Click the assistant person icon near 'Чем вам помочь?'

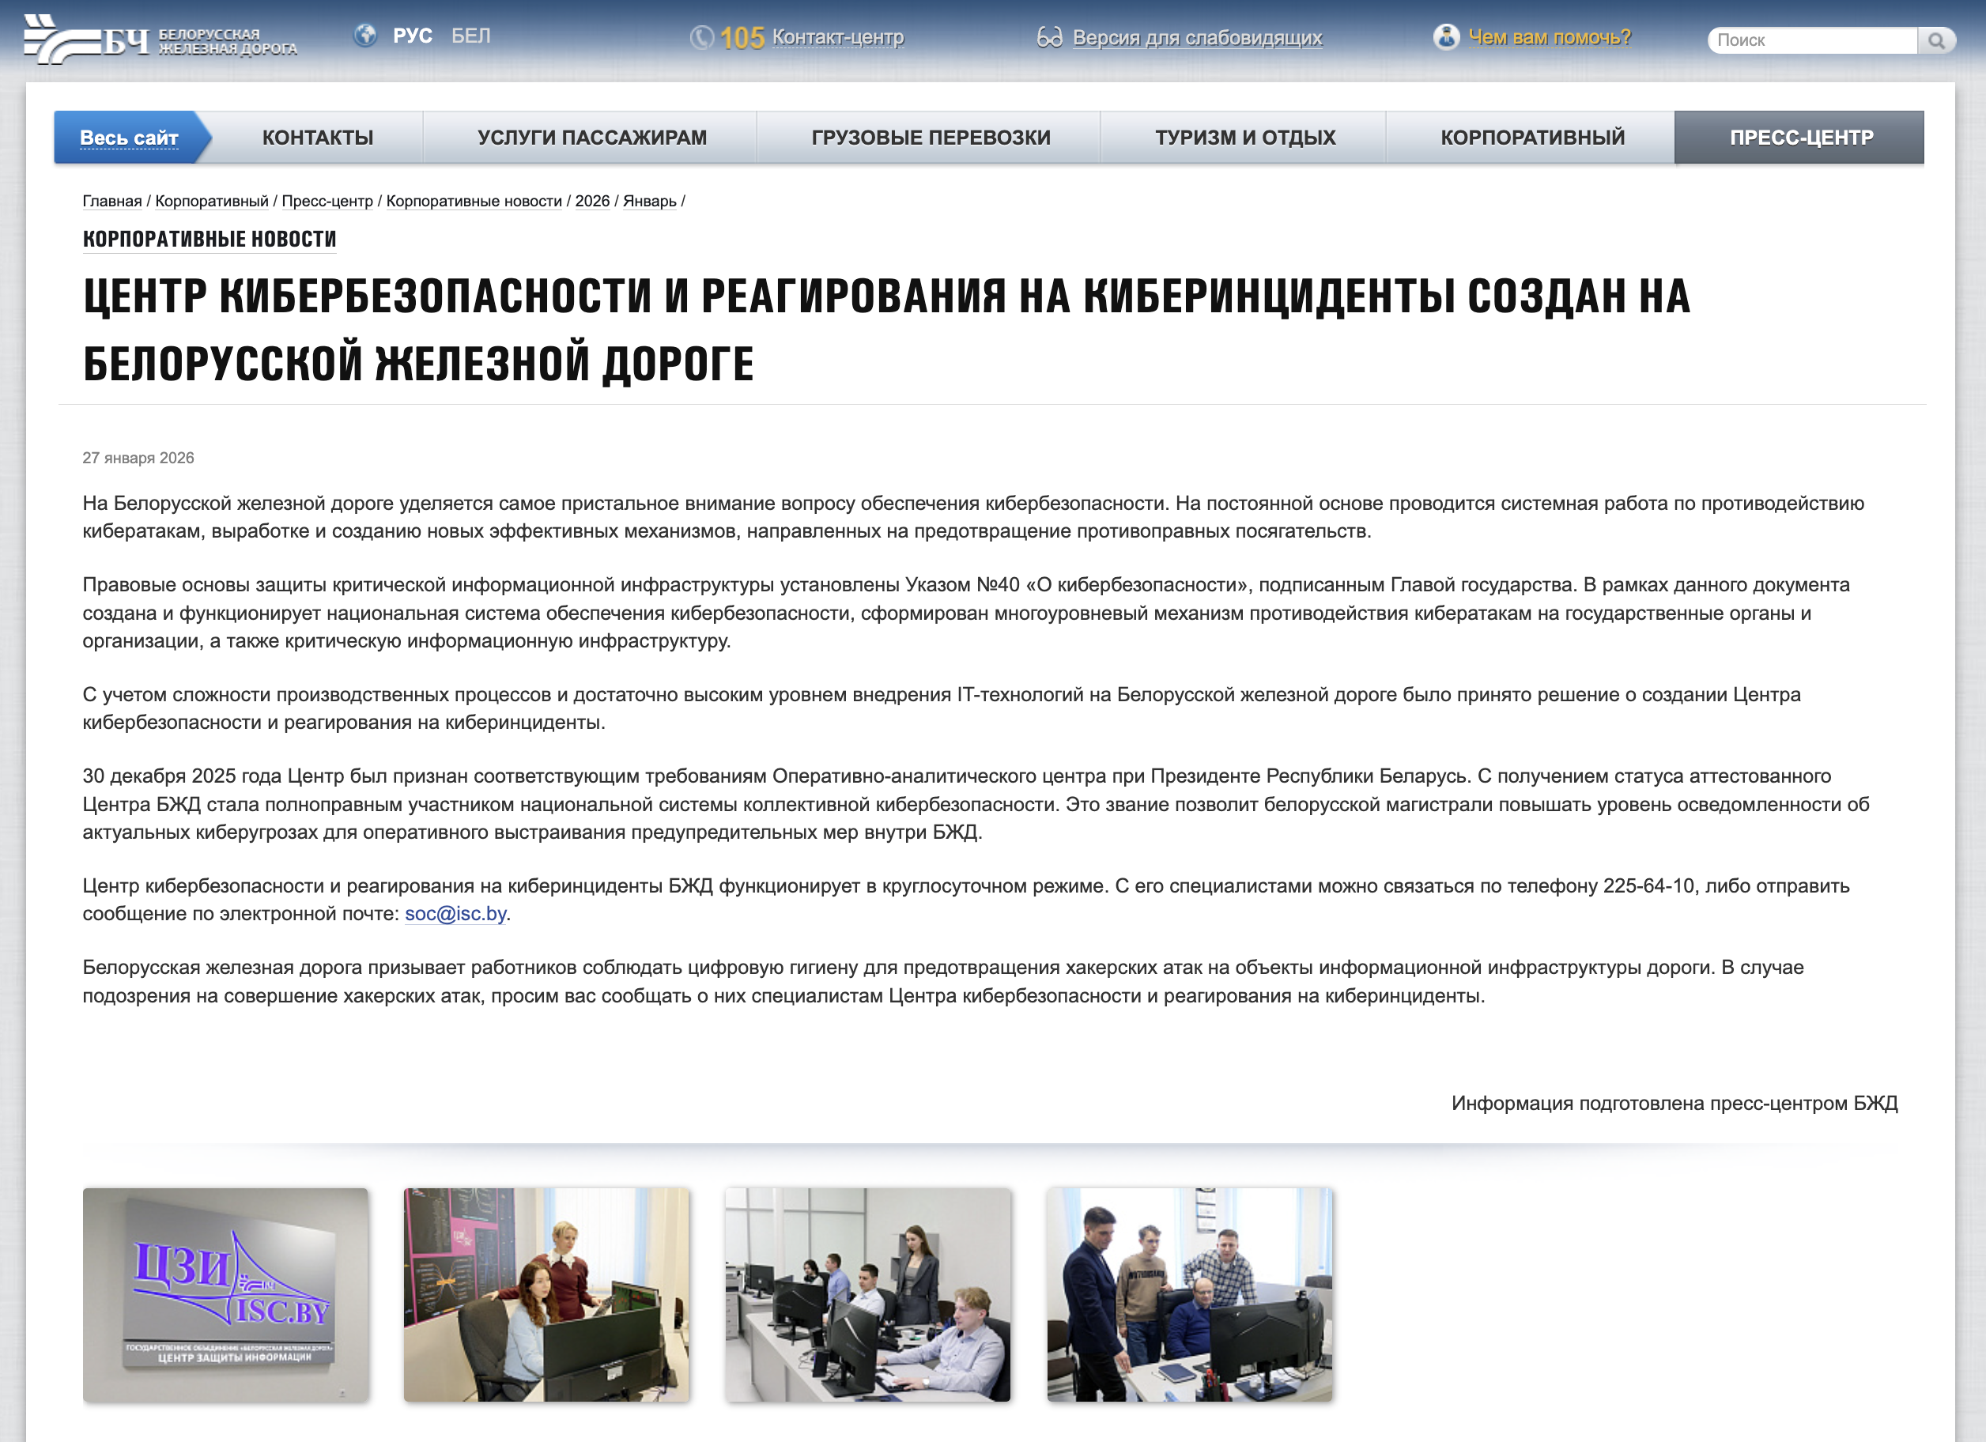(1447, 36)
